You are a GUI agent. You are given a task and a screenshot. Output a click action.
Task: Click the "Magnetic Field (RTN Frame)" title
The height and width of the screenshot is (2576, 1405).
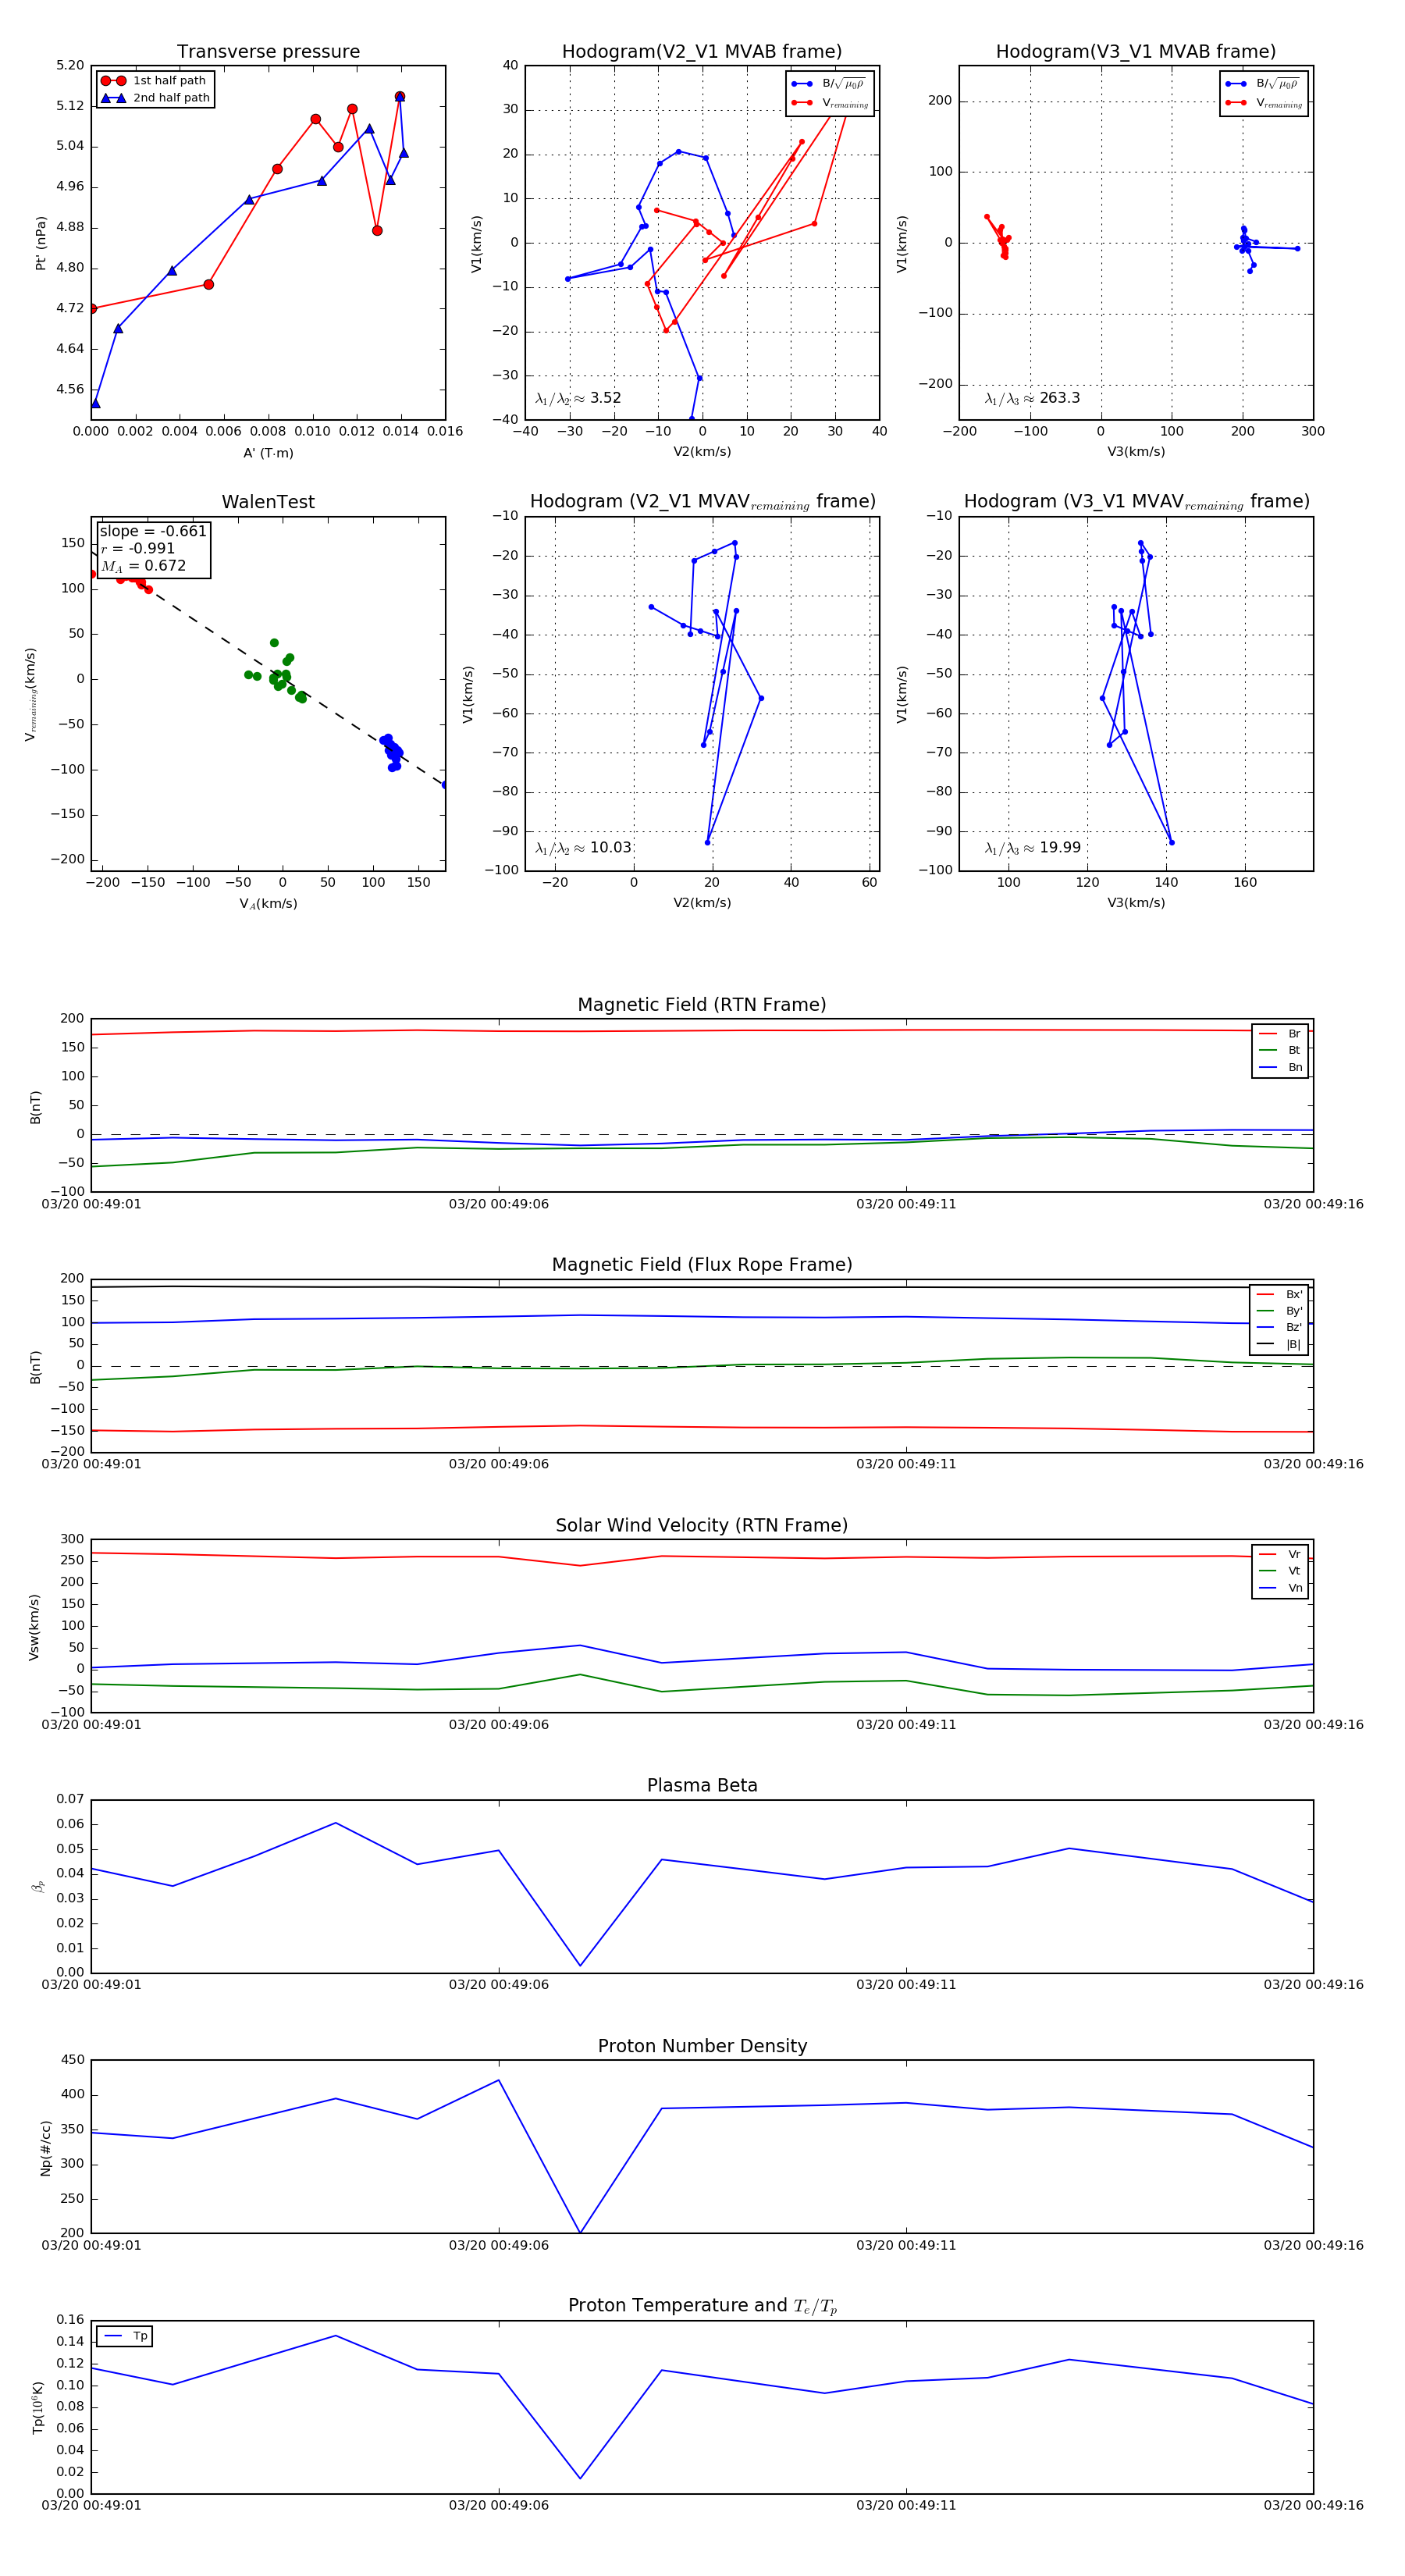point(702,1005)
